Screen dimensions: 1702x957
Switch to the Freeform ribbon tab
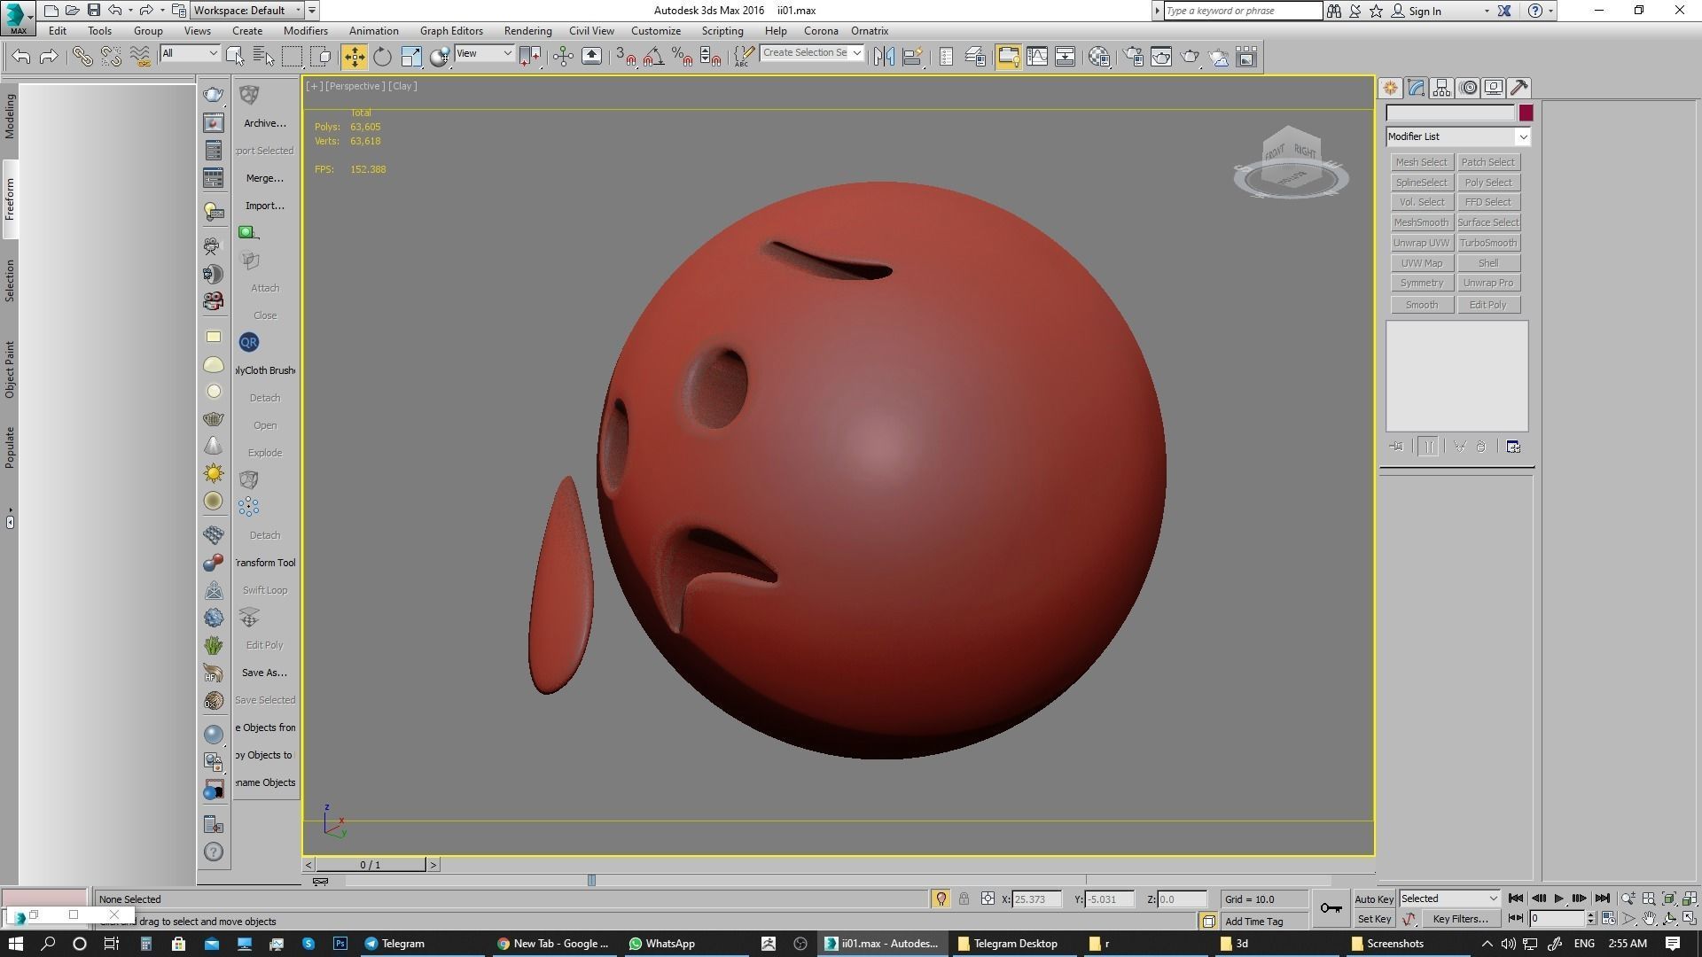[x=10, y=199]
